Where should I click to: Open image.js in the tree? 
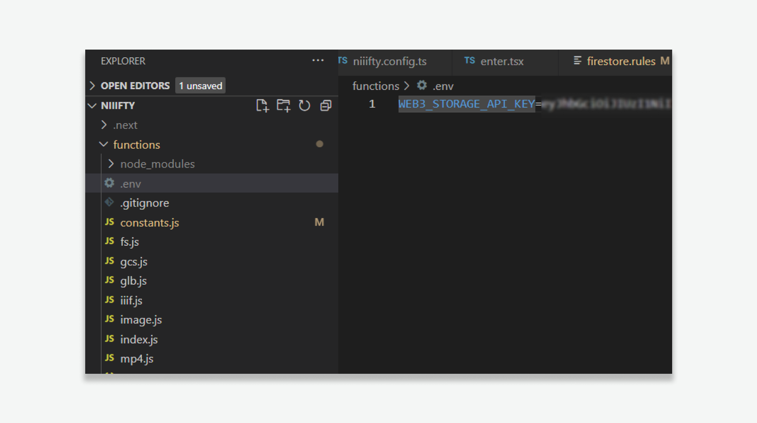tap(212, 320)
